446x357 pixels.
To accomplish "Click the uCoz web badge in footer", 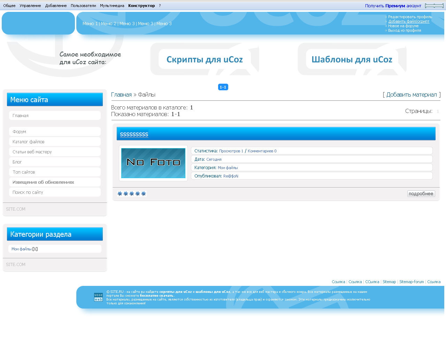I will pos(98,297).
